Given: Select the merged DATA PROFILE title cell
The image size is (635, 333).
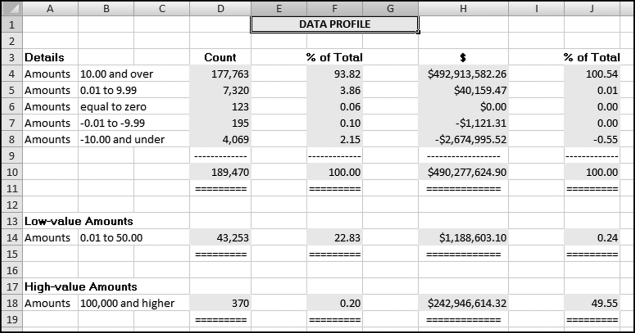Looking at the screenshot, I should click(x=334, y=24).
